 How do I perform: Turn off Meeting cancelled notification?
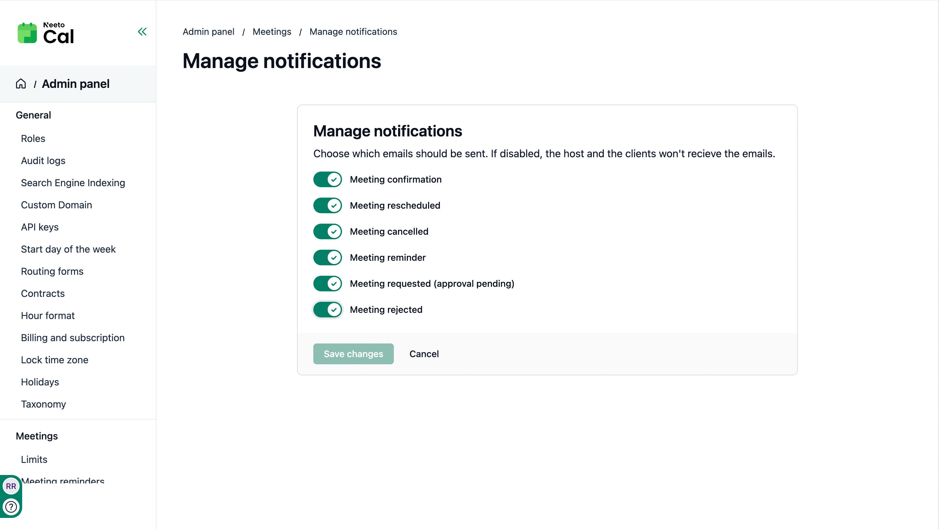pos(327,231)
